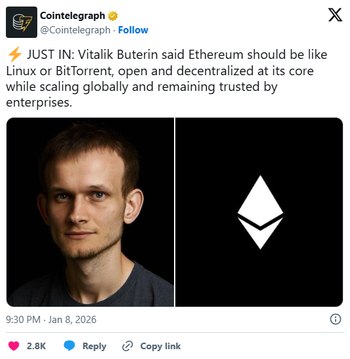Open the portrait photo on the left
This screenshot has height=359, width=350.
point(90,212)
